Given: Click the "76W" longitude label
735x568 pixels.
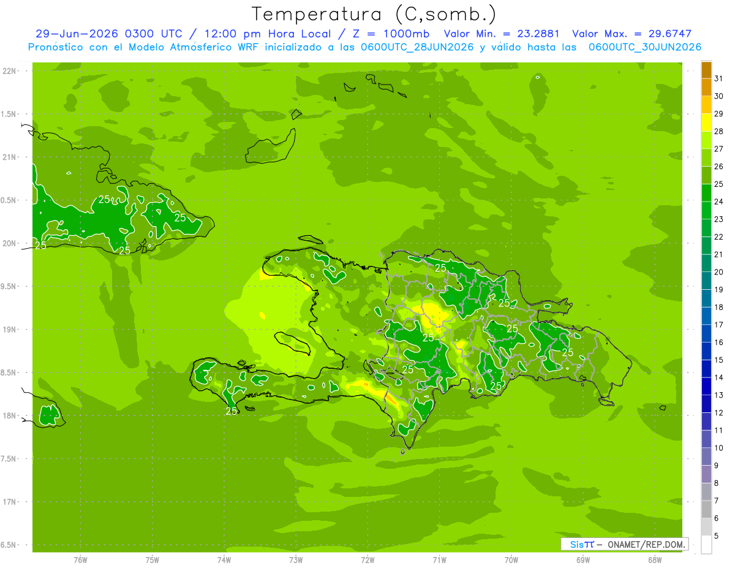Looking at the screenshot, I should [80, 560].
